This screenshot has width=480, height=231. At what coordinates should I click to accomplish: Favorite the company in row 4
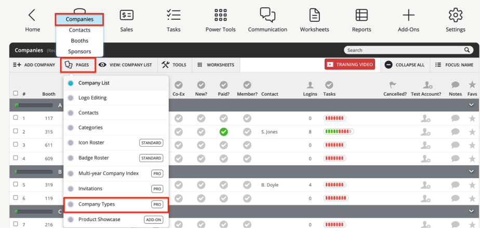point(472,158)
